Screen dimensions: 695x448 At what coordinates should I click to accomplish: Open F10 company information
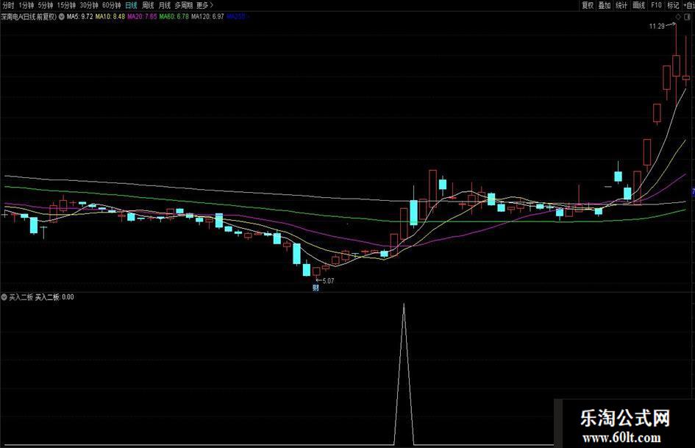click(657, 5)
